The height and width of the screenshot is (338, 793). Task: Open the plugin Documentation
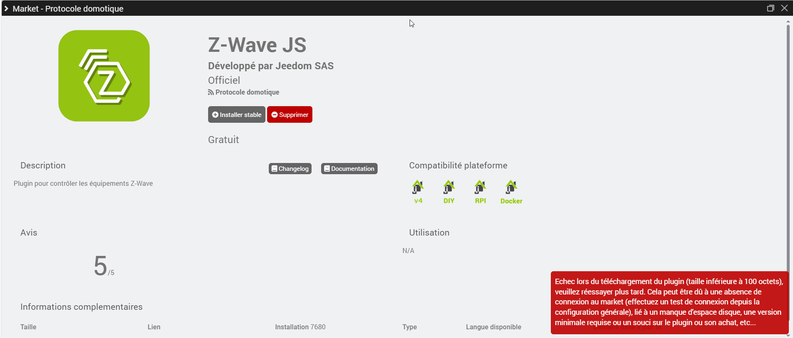point(349,168)
